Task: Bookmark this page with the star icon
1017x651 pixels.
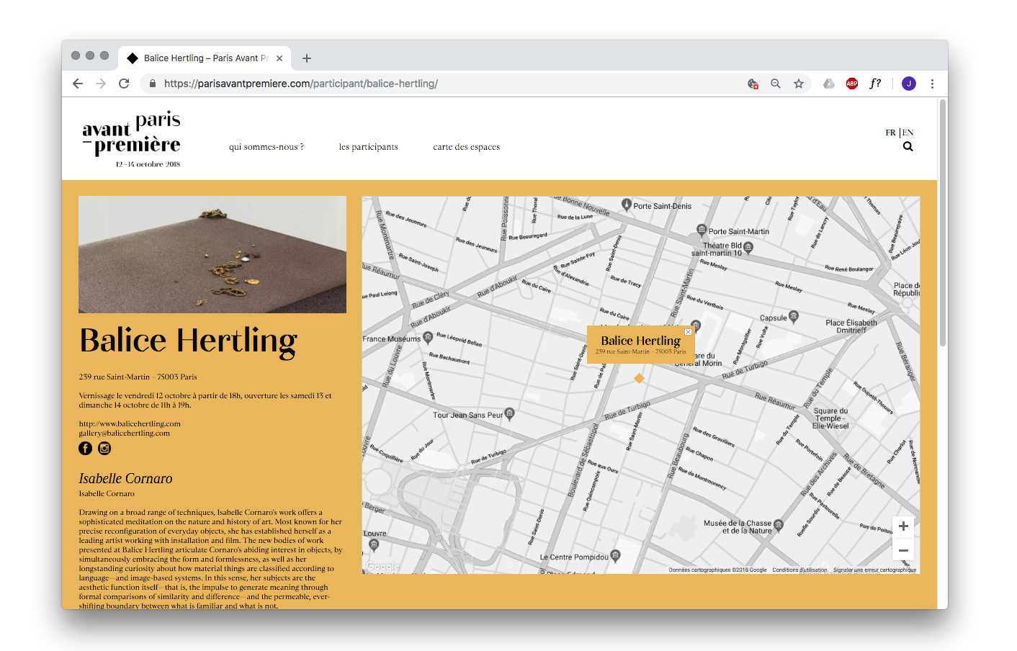Action: pyautogui.click(x=799, y=84)
